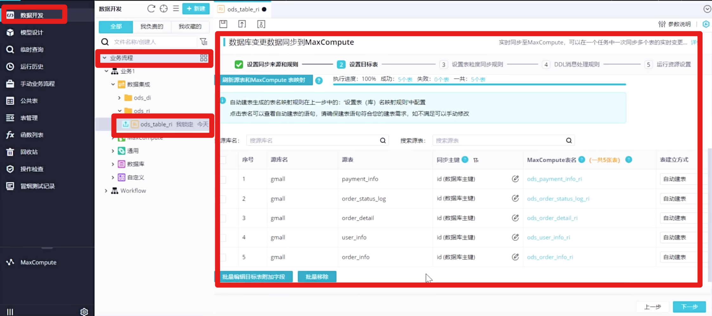Click the 批量移除 button

pos(317,277)
